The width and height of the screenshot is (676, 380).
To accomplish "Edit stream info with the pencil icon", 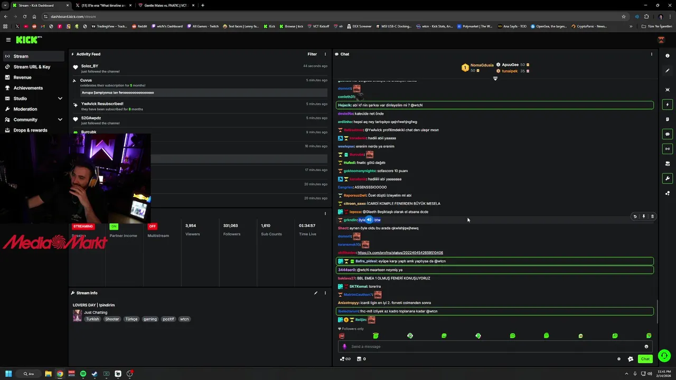I will tap(316, 293).
